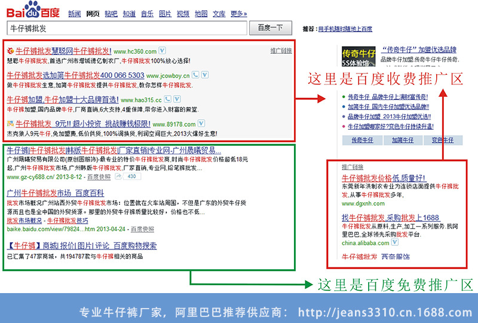The image size is (478, 323).
Task: Click the 推广链接 label in right sidebar
Action: click(x=353, y=167)
